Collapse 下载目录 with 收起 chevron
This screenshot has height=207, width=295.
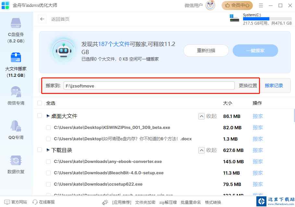(202, 150)
